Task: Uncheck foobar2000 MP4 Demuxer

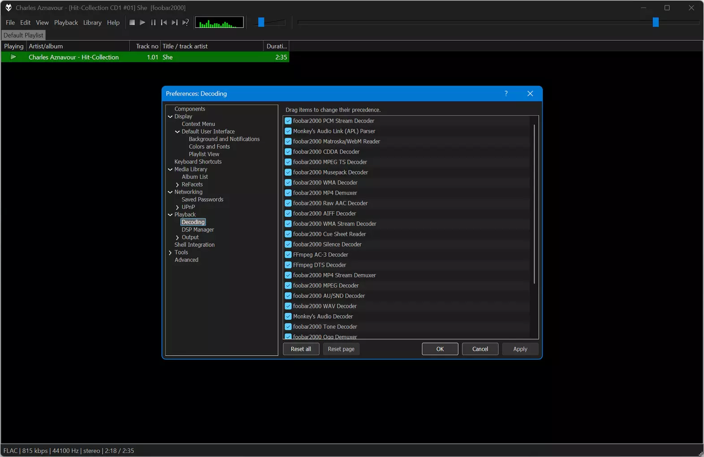Action: (288, 193)
